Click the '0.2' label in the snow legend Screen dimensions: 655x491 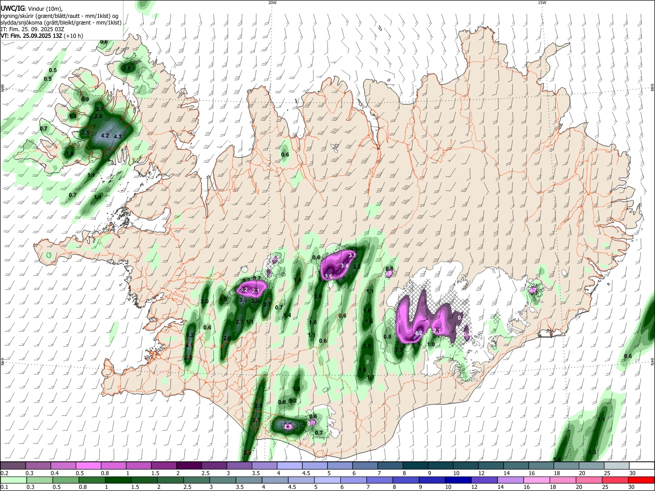click(4, 473)
